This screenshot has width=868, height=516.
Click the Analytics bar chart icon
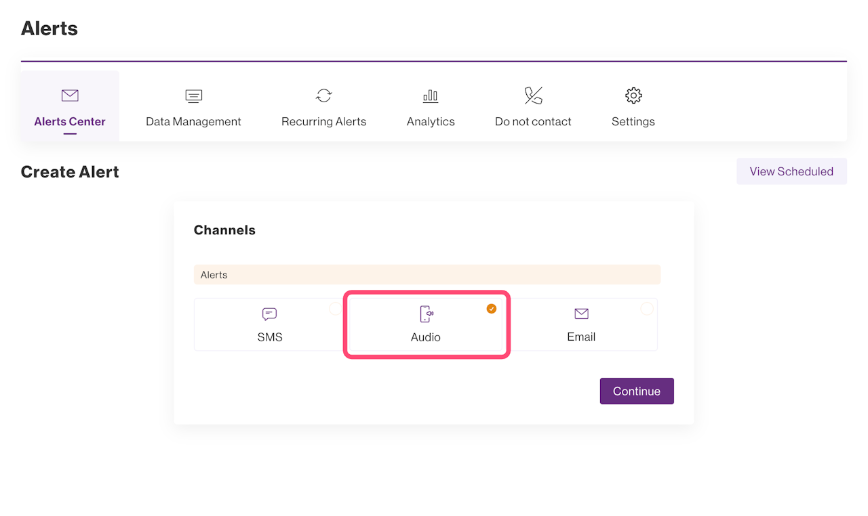coord(431,96)
